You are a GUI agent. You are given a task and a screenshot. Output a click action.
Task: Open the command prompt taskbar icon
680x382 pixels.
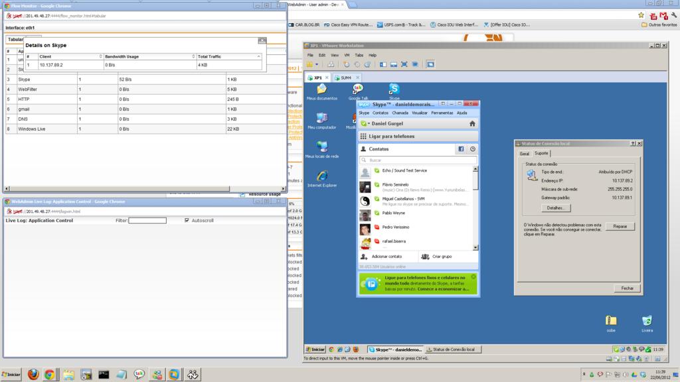104,374
